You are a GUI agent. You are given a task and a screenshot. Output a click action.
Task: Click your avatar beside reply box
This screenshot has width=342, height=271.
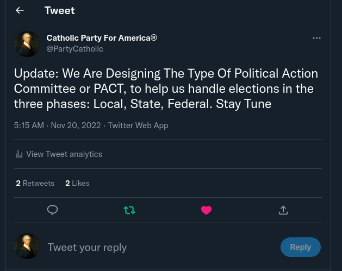point(27,247)
